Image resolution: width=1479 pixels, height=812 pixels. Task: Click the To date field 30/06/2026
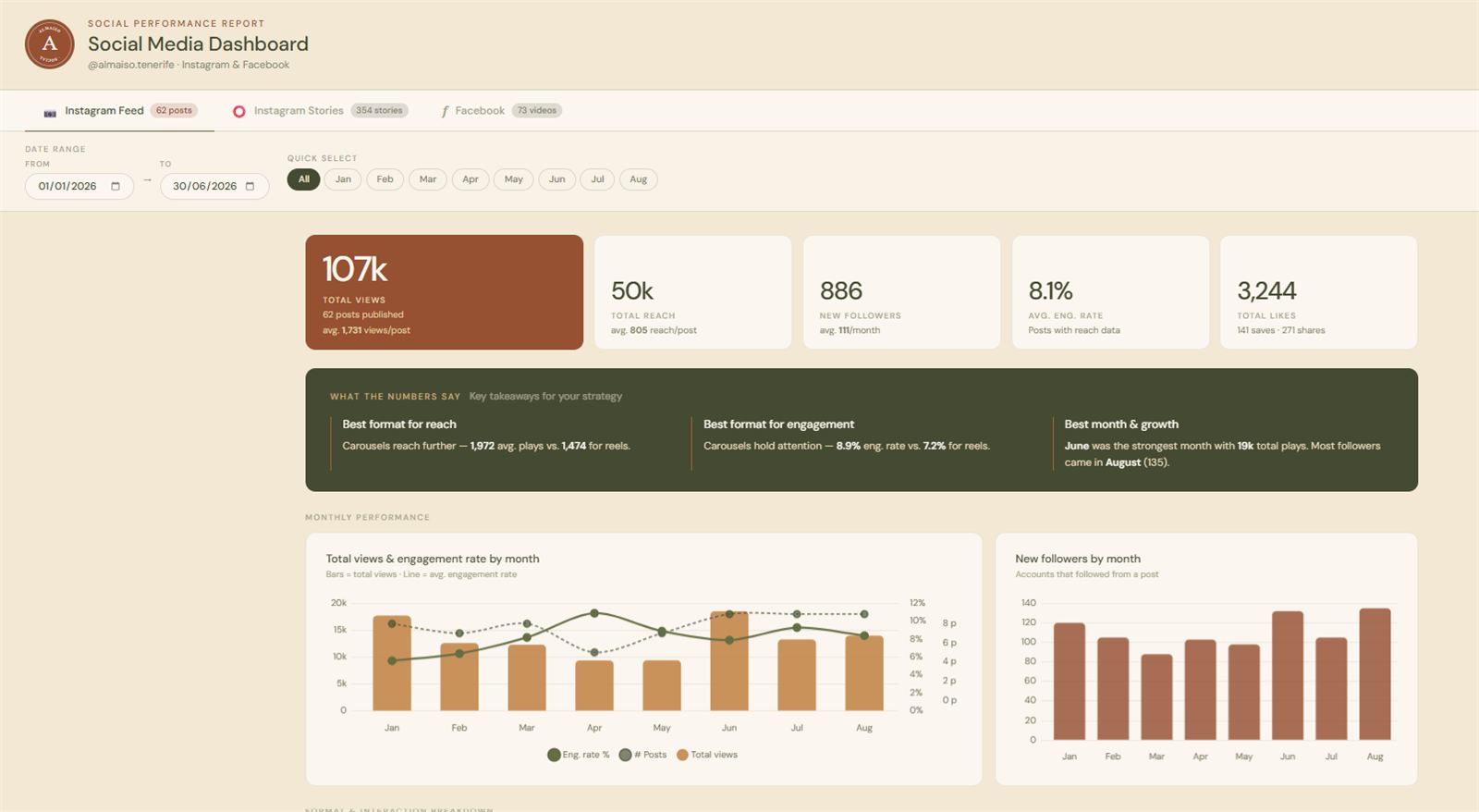click(x=214, y=186)
